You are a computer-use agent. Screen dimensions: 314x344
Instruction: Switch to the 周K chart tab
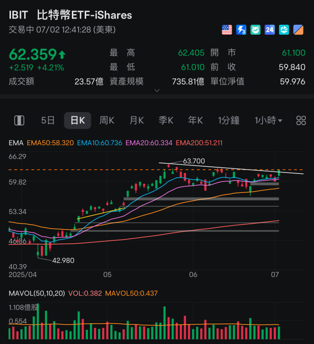(x=107, y=120)
